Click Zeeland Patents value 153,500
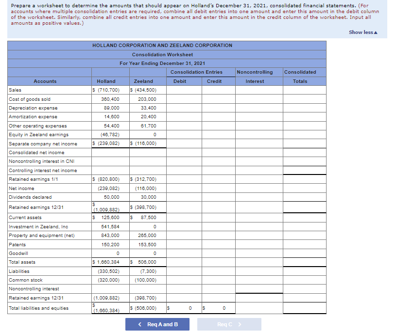Image resolution: width=414 pixels, height=333 pixels. click(x=147, y=244)
